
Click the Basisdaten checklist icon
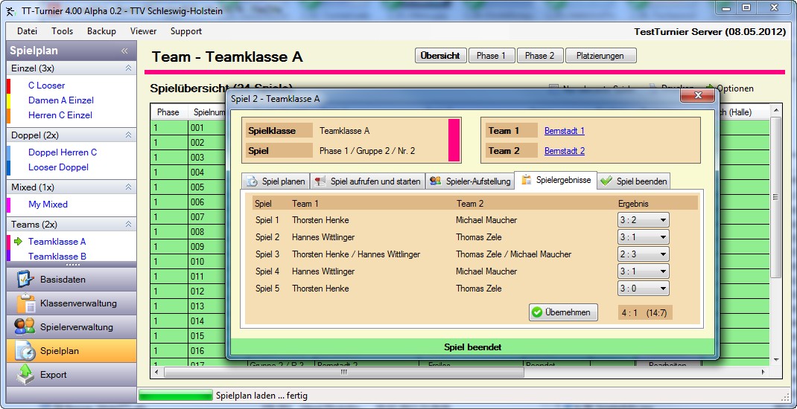pyautogui.click(x=25, y=280)
